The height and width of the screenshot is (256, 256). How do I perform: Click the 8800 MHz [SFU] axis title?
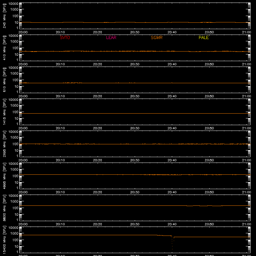[4, 208]
